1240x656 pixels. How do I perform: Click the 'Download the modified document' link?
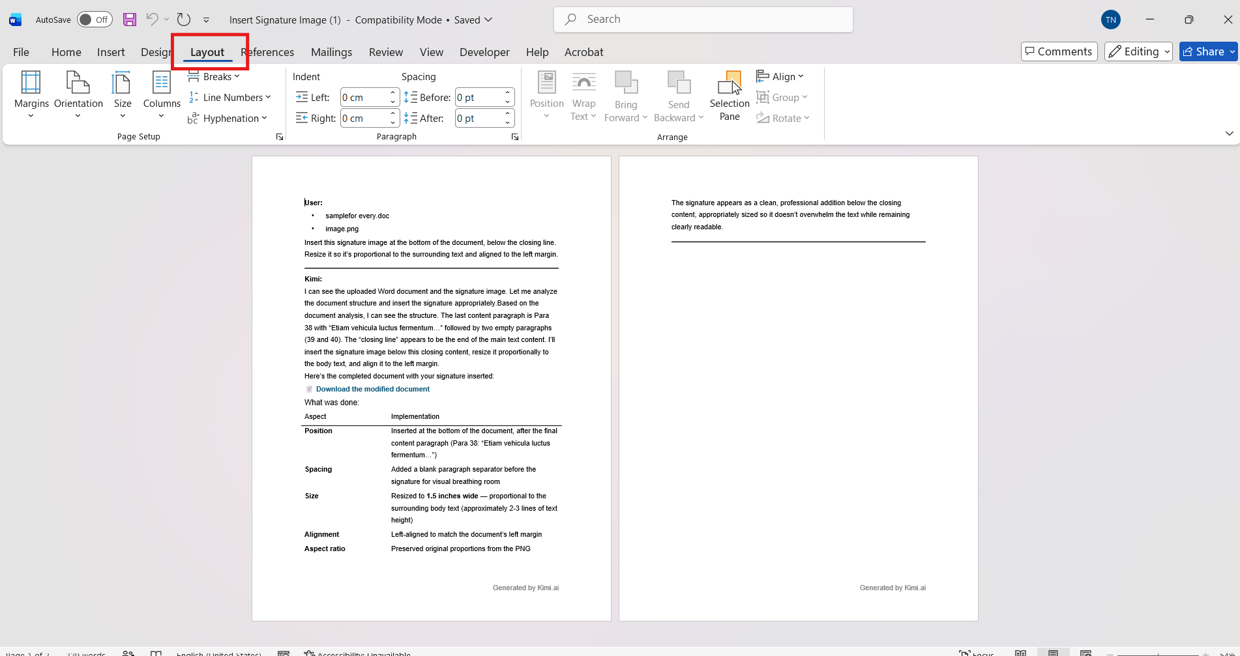373,389
